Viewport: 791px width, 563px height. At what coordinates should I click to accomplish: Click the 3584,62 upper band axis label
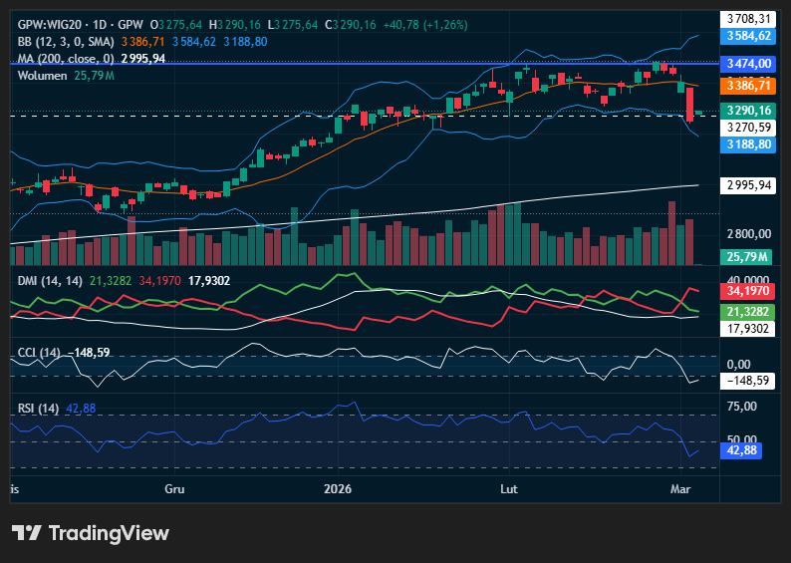pyautogui.click(x=749, y=36)
